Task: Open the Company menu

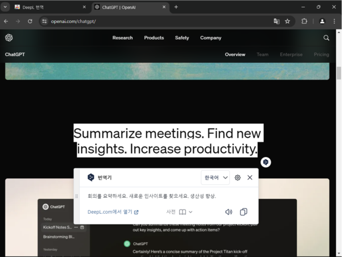Action: point(211,38)
